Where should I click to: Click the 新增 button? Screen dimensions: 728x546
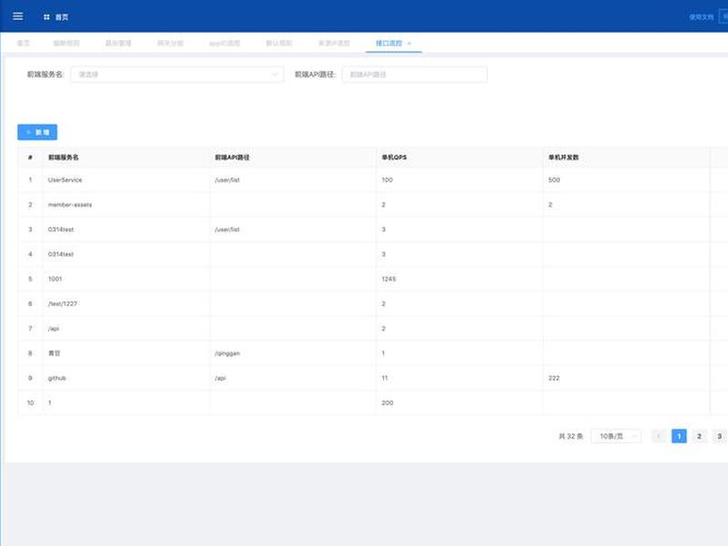coord(37,132)
